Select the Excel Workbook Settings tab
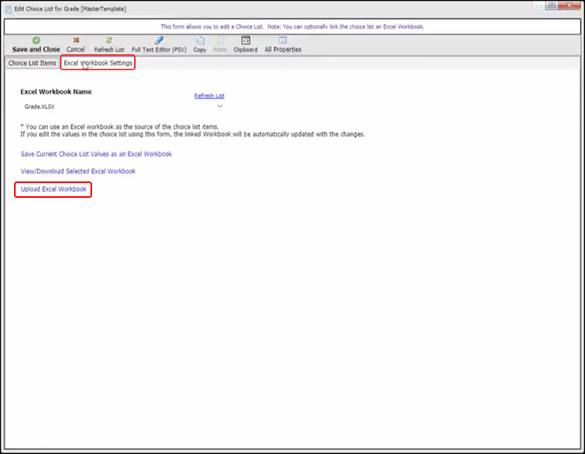The image size is (585, 454). pos(98,63)
